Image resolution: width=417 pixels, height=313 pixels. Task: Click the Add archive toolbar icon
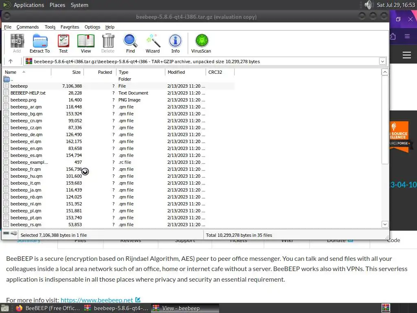pos(17,41)
